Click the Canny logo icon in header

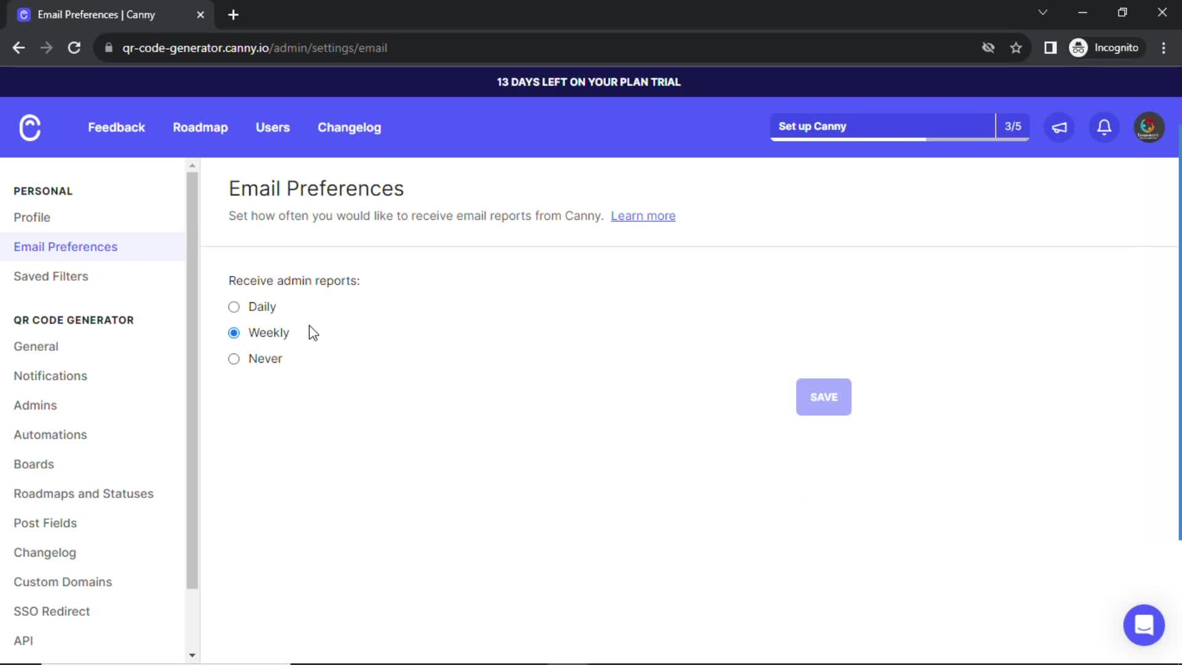pos(30,127)
